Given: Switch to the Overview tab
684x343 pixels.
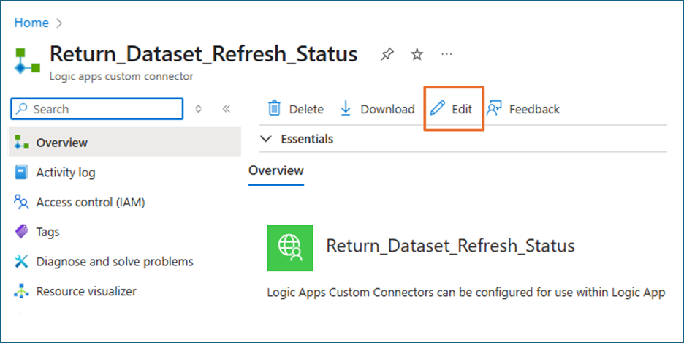Looking at the screenshot, I should click(x=276, y=170).
